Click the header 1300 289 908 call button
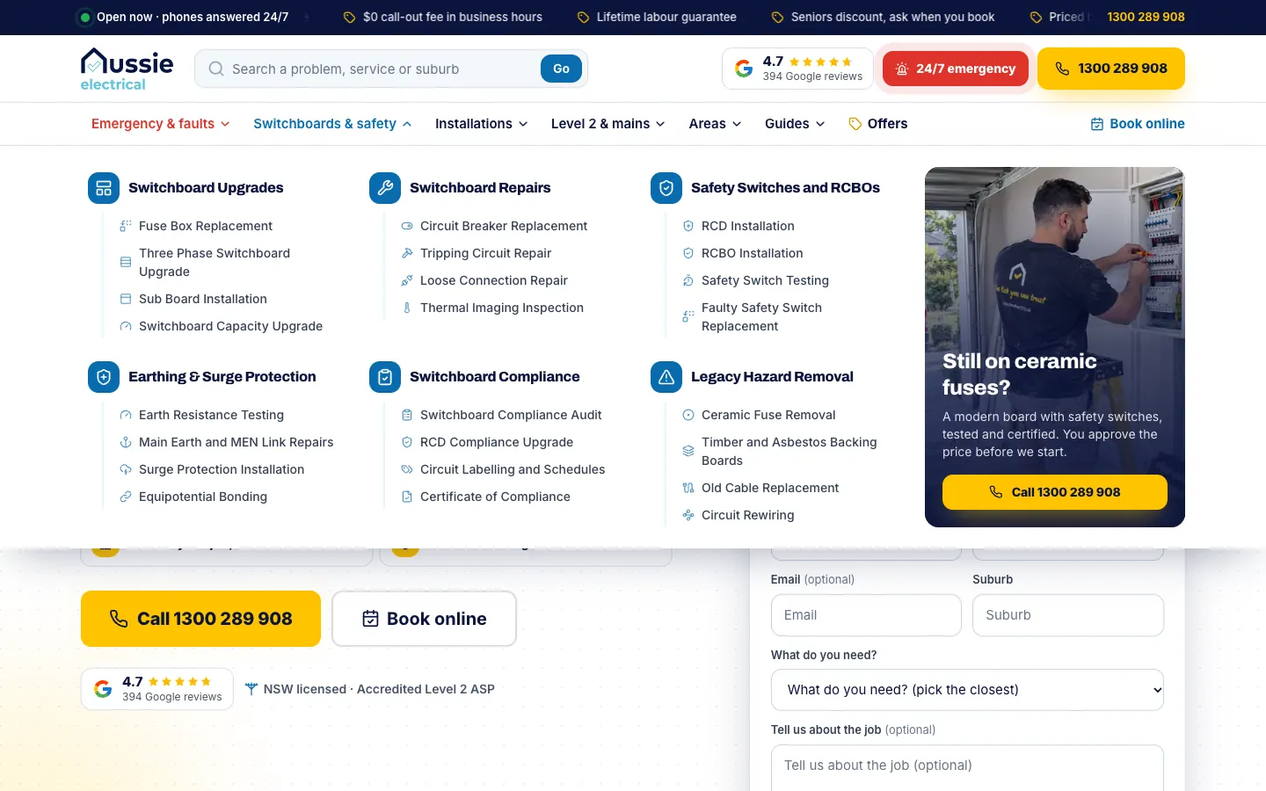 [x=1111, y=69]
